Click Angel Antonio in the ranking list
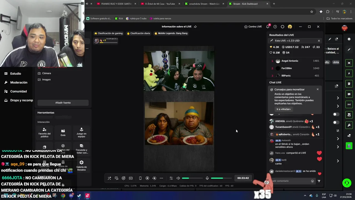 290,61
